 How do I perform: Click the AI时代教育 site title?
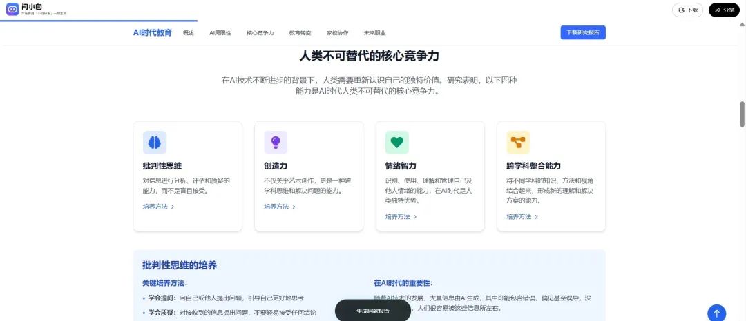tap(153, 32)
